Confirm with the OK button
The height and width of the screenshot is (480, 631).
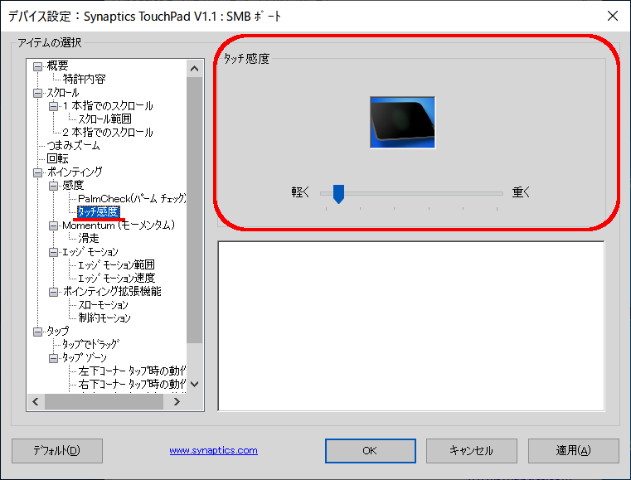pos(371,451)
